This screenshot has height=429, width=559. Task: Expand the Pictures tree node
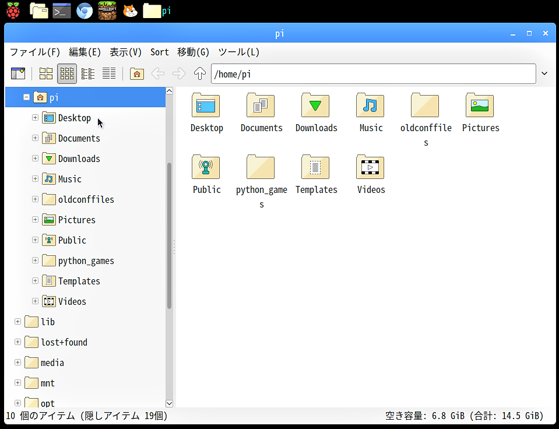coord(35,219)
